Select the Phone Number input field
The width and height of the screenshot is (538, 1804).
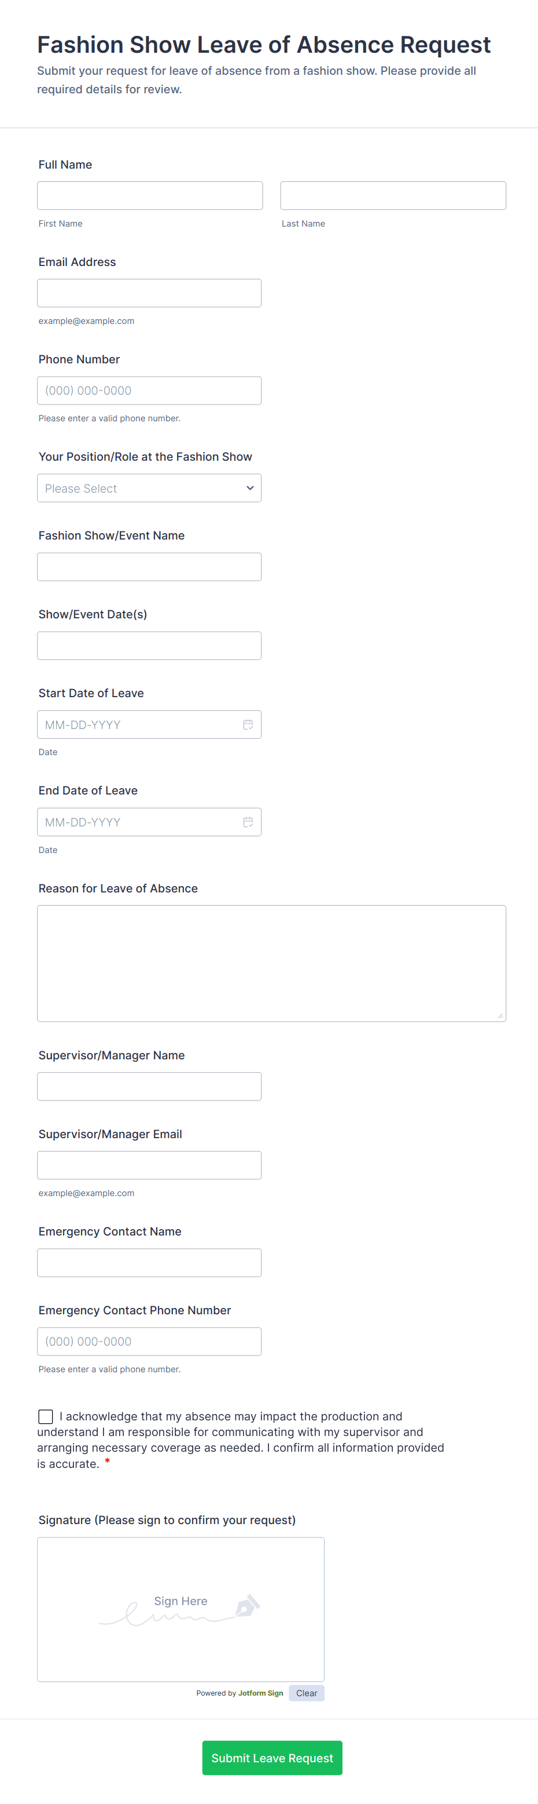point(149,390)
